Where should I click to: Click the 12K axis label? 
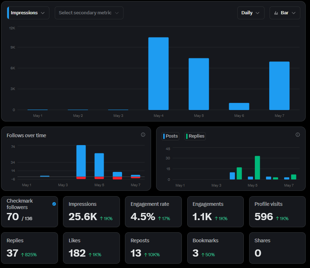tap(12, 28)
